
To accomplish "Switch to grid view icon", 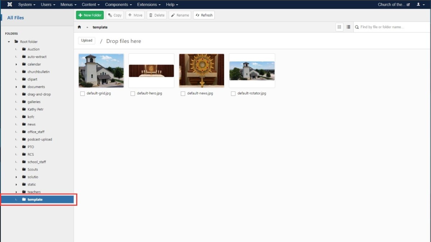I will coord(339,27).
